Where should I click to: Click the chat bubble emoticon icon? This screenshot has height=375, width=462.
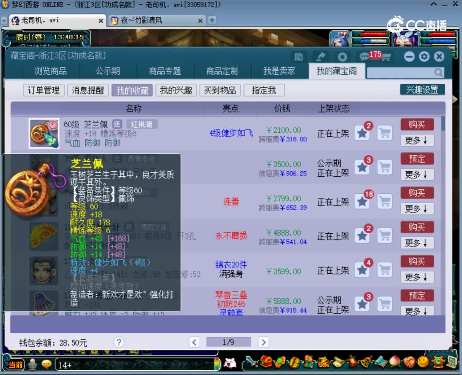click(46, 364)
